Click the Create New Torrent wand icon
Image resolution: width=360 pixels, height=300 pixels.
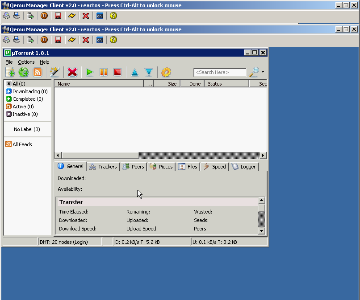point(55,72)
